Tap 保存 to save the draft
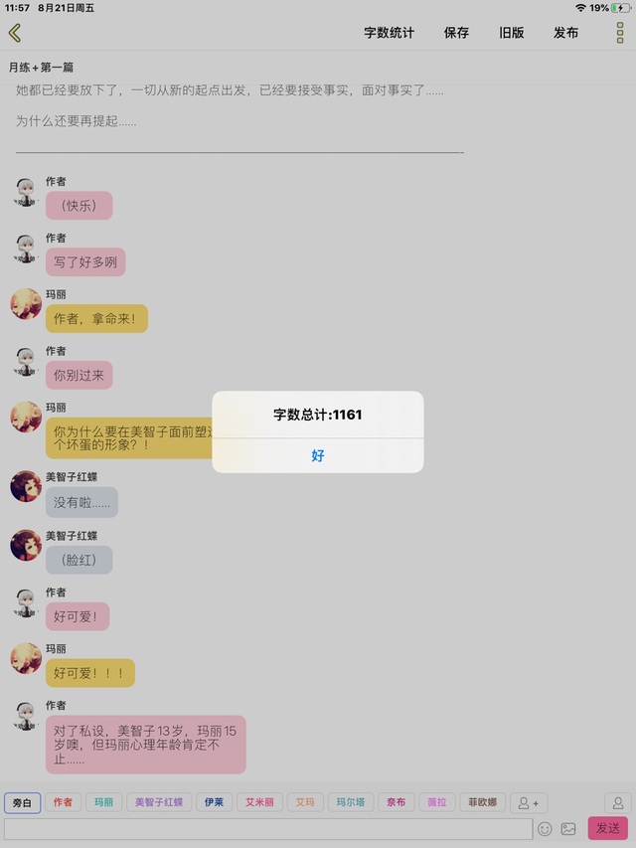Viewport: 636px width, 848px height. pos(456,33)
